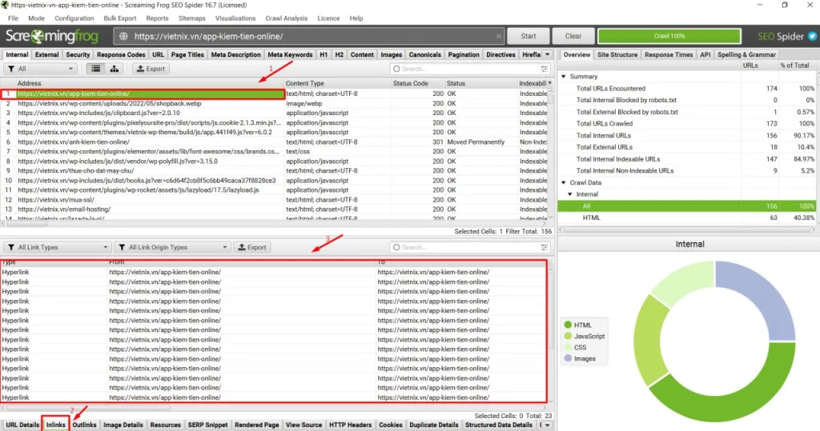Click the Twitter bird icon
Image resolution: width=820 pixels, height=431 pixels.
click(812, 36)
